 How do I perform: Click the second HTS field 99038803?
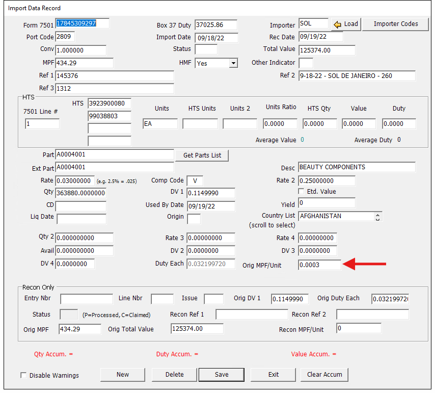pos(110,116)
